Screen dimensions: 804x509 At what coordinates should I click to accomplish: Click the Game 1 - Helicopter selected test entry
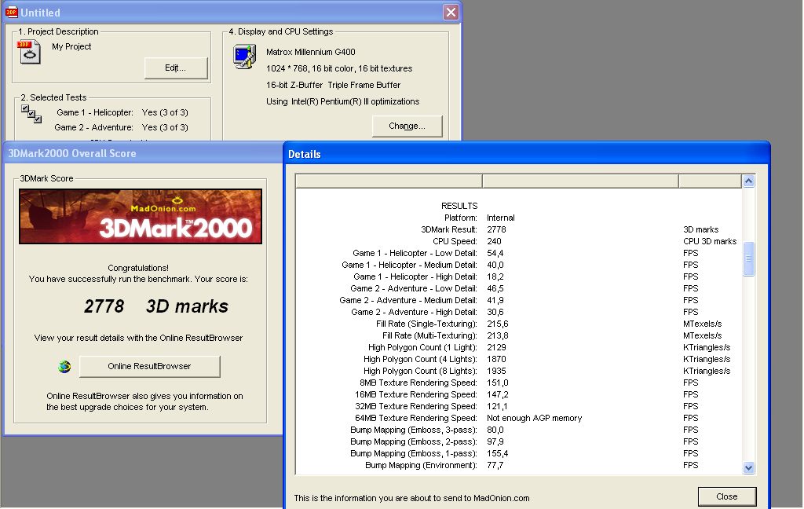pyautogui.click(x=122, y=112)
